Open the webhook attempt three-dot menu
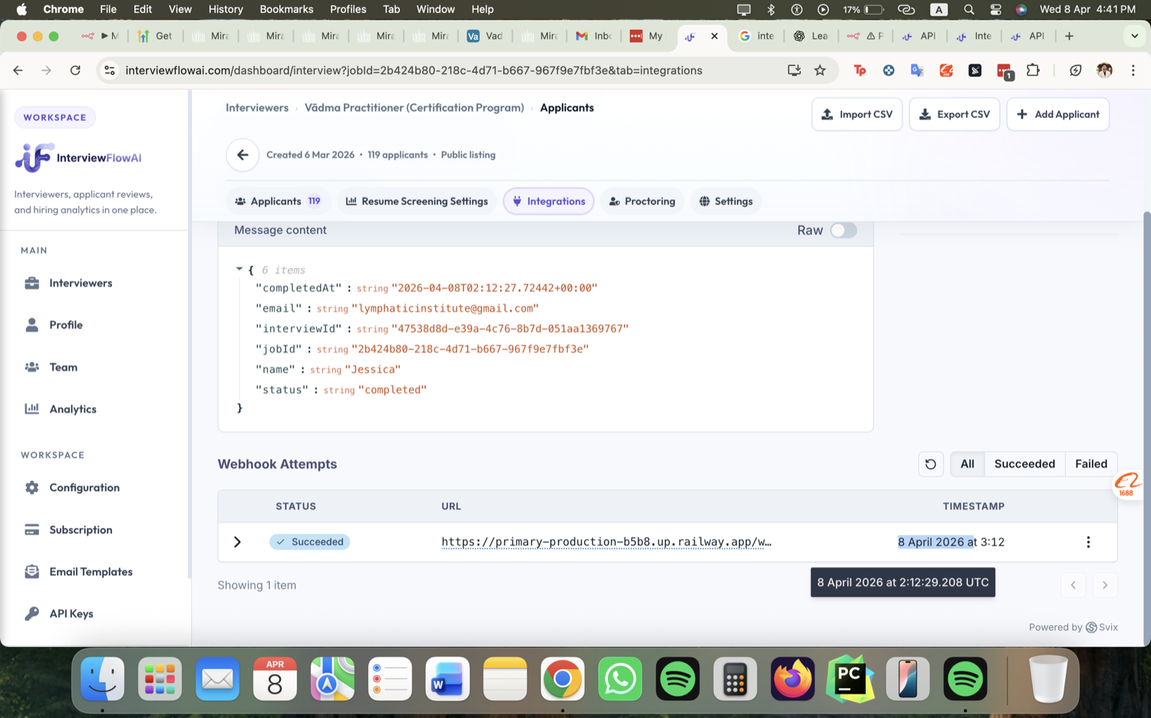The image size is (1151, 718). click(x=1088, y=542)
